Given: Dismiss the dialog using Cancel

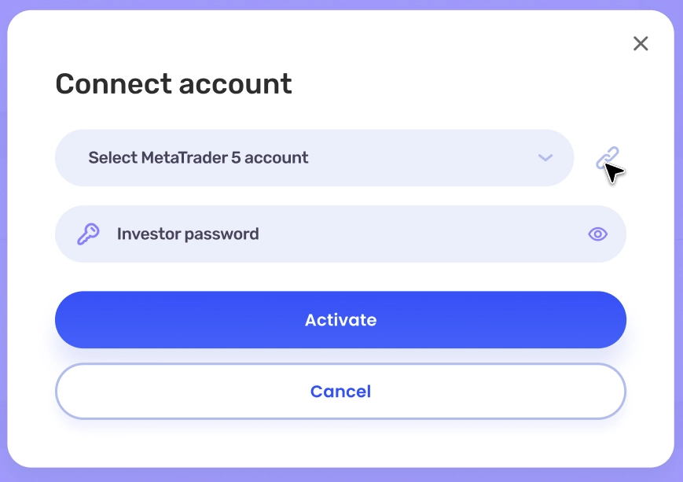Looking at the screenshot, I should (340, 392).
